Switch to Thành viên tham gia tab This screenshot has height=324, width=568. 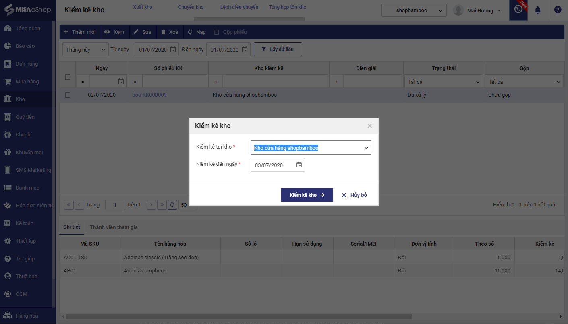(114, 227)
